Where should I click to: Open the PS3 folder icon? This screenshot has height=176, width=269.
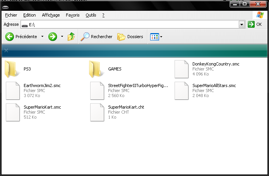point(12,69)
